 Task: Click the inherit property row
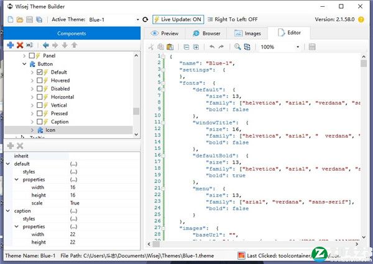(x=73, y=156)
